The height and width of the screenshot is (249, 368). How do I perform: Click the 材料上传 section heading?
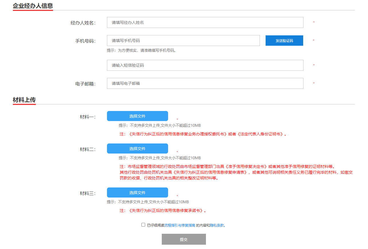coord(24,100)
